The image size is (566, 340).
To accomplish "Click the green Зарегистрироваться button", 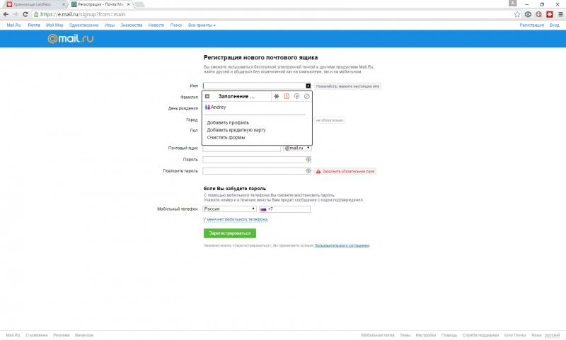I will (229, 233).
